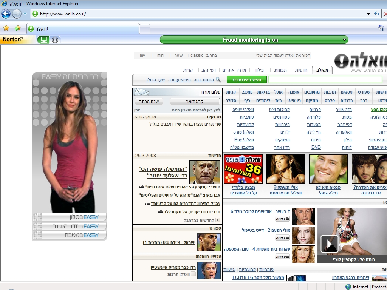Open the 'mini' homepage version link
Viewport: 387px width, 290px height.
161,55
